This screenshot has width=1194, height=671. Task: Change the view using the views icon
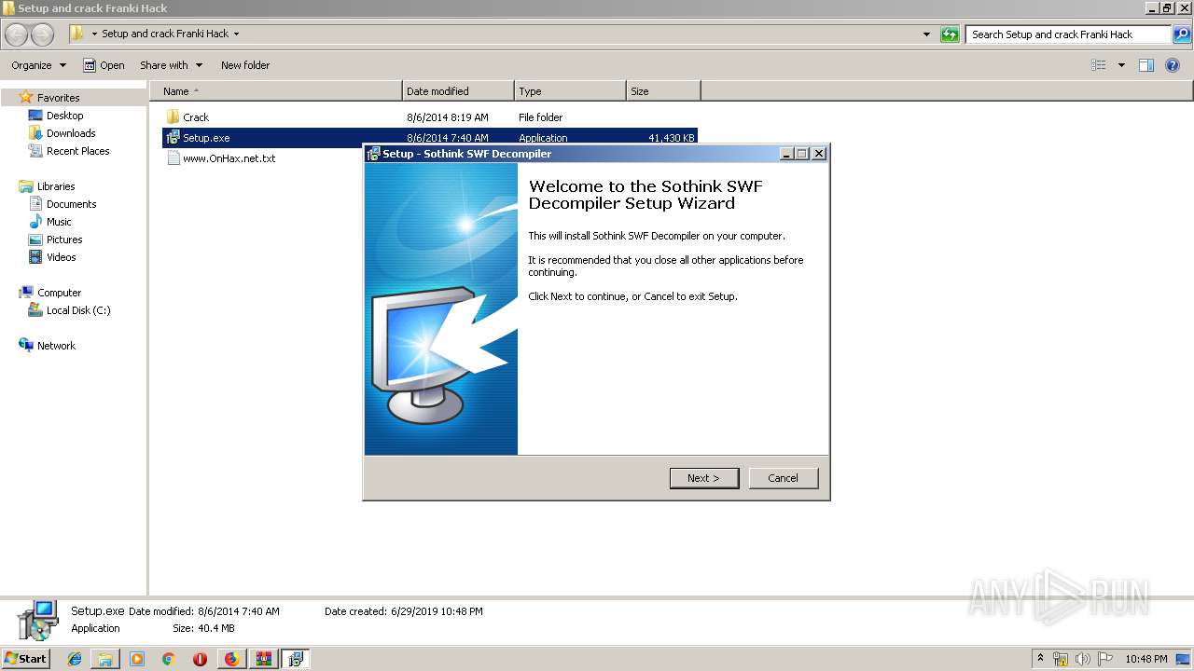(x=1099, y=65)
